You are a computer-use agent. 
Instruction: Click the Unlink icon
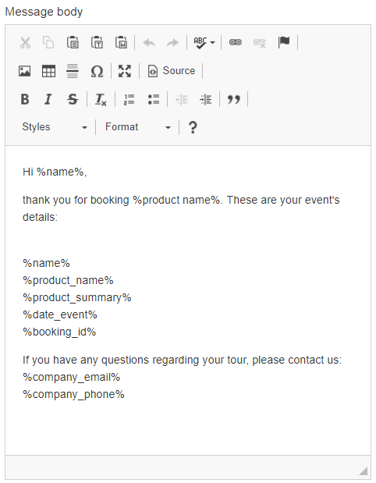(x=259, y=43)
